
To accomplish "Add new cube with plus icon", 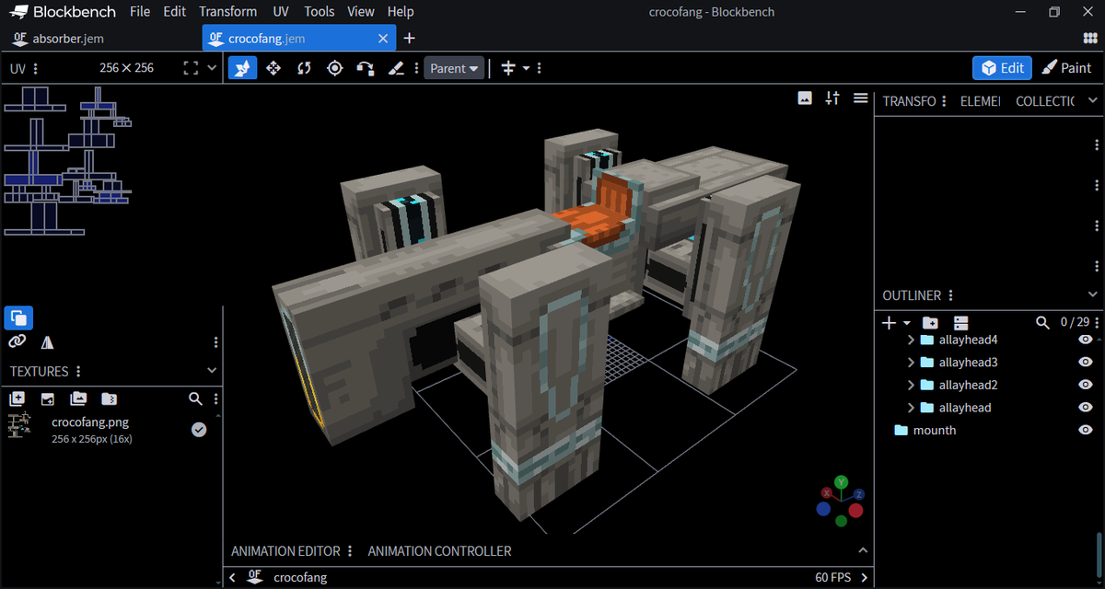I will tap(889, 323).
